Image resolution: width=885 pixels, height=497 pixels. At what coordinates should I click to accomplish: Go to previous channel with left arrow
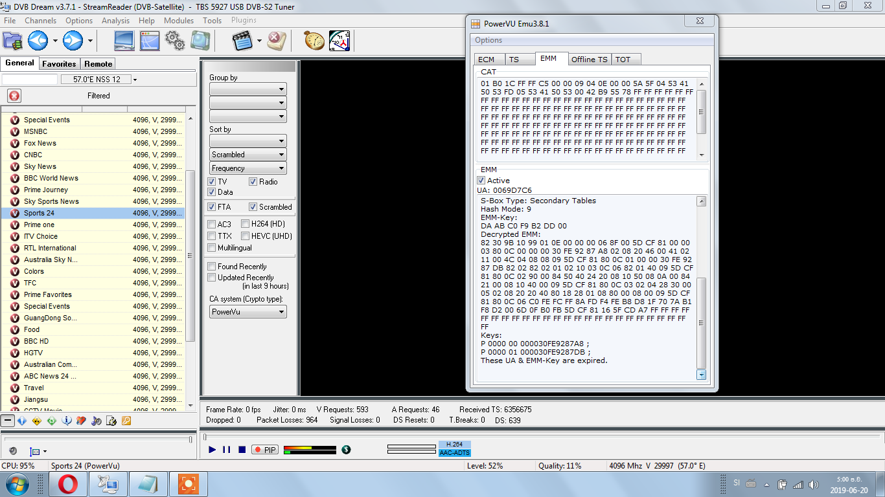coord(38,41)
